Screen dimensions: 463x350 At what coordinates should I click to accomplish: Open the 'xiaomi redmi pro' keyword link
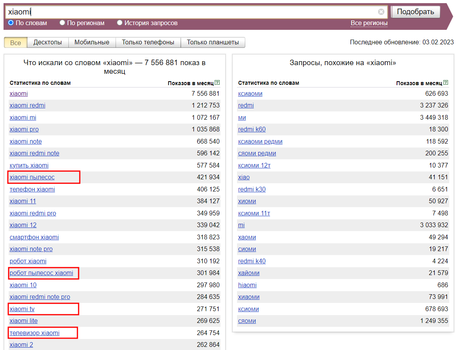coord(33,213)
